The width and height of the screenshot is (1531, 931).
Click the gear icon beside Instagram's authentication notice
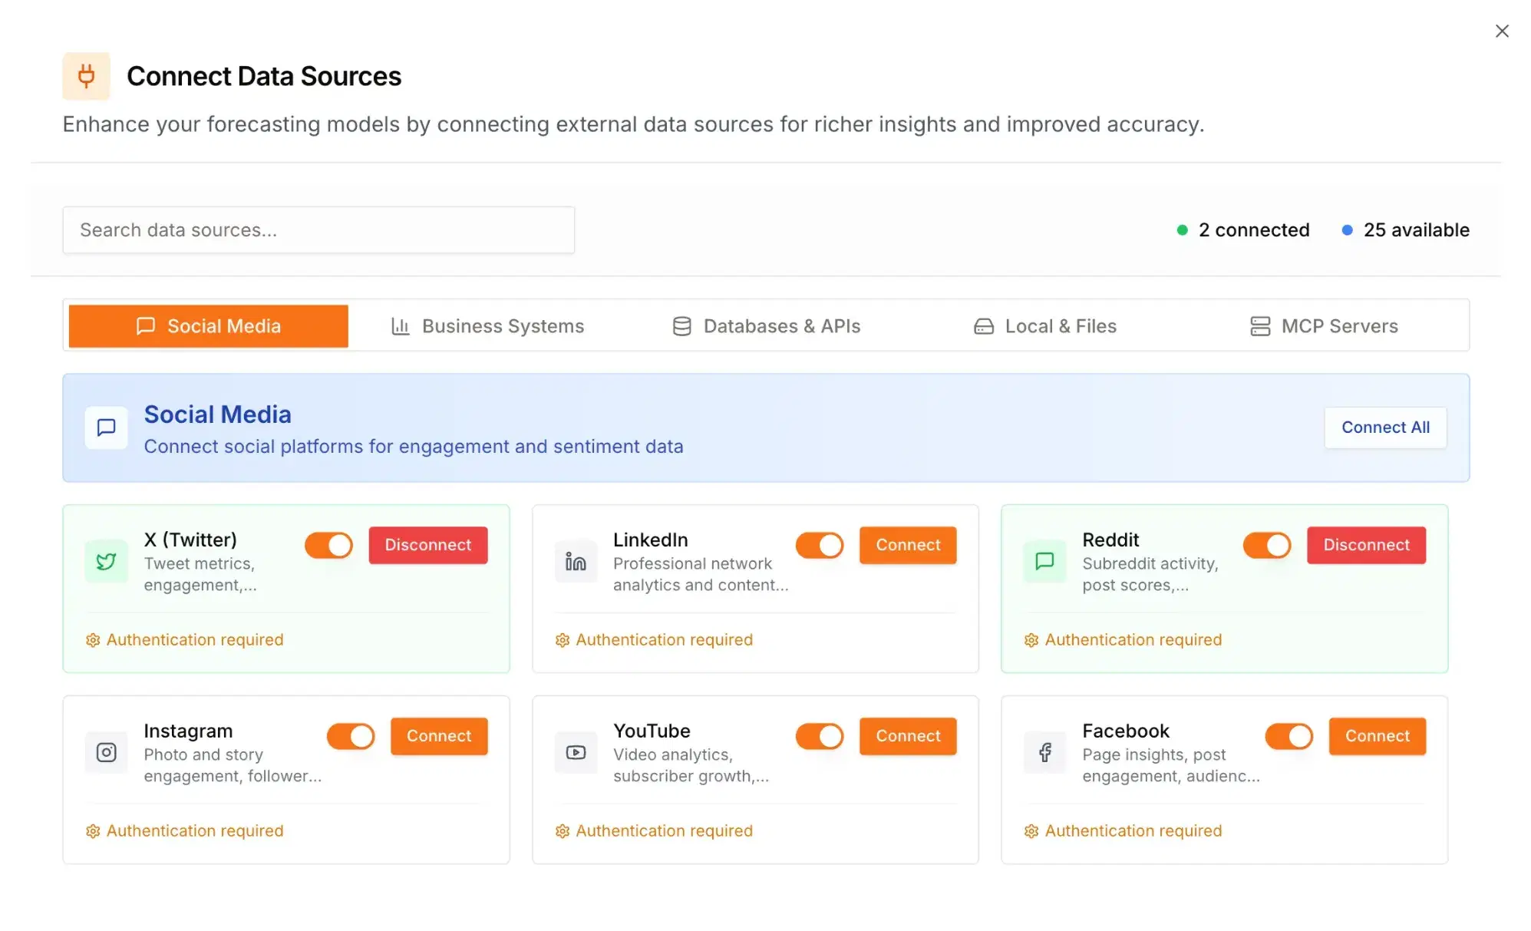pyautogui.click(x=93, y=830)
